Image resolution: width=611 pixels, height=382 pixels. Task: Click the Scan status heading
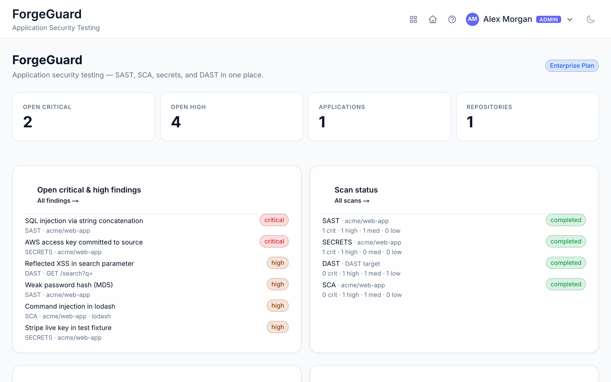click(356, 190)
